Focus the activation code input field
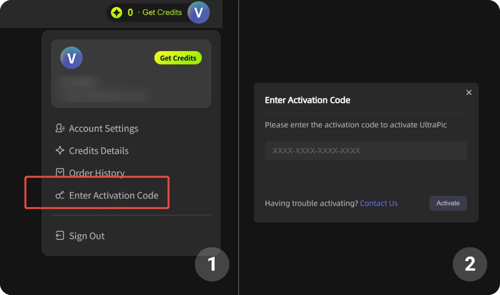 [366, 151]
